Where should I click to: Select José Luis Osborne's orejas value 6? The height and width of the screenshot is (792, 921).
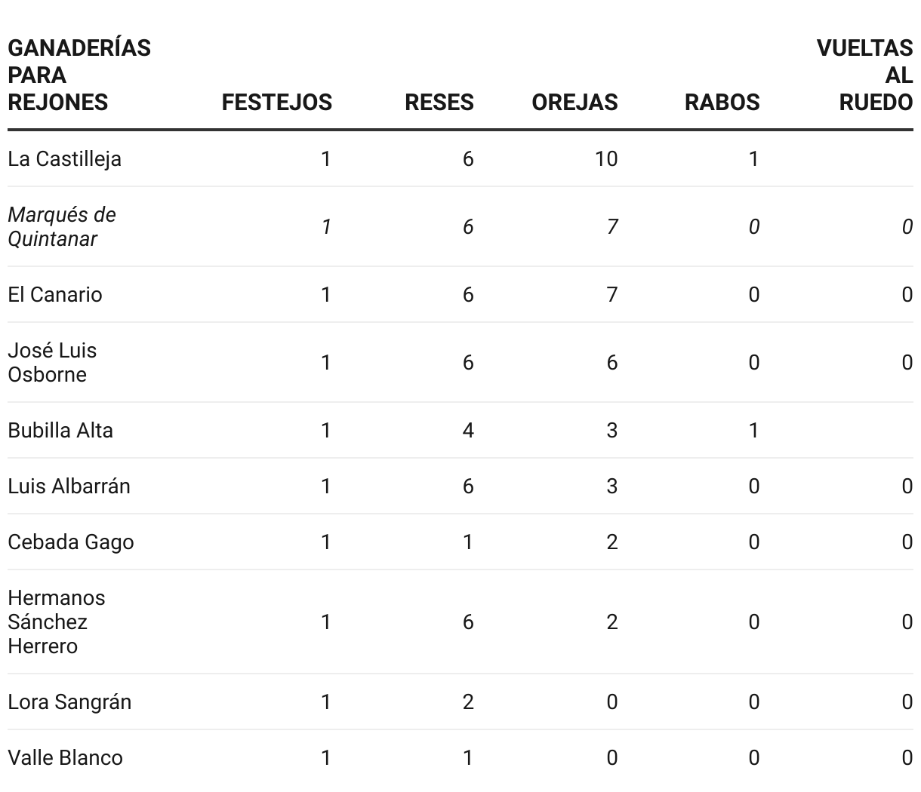coord(611,363)
